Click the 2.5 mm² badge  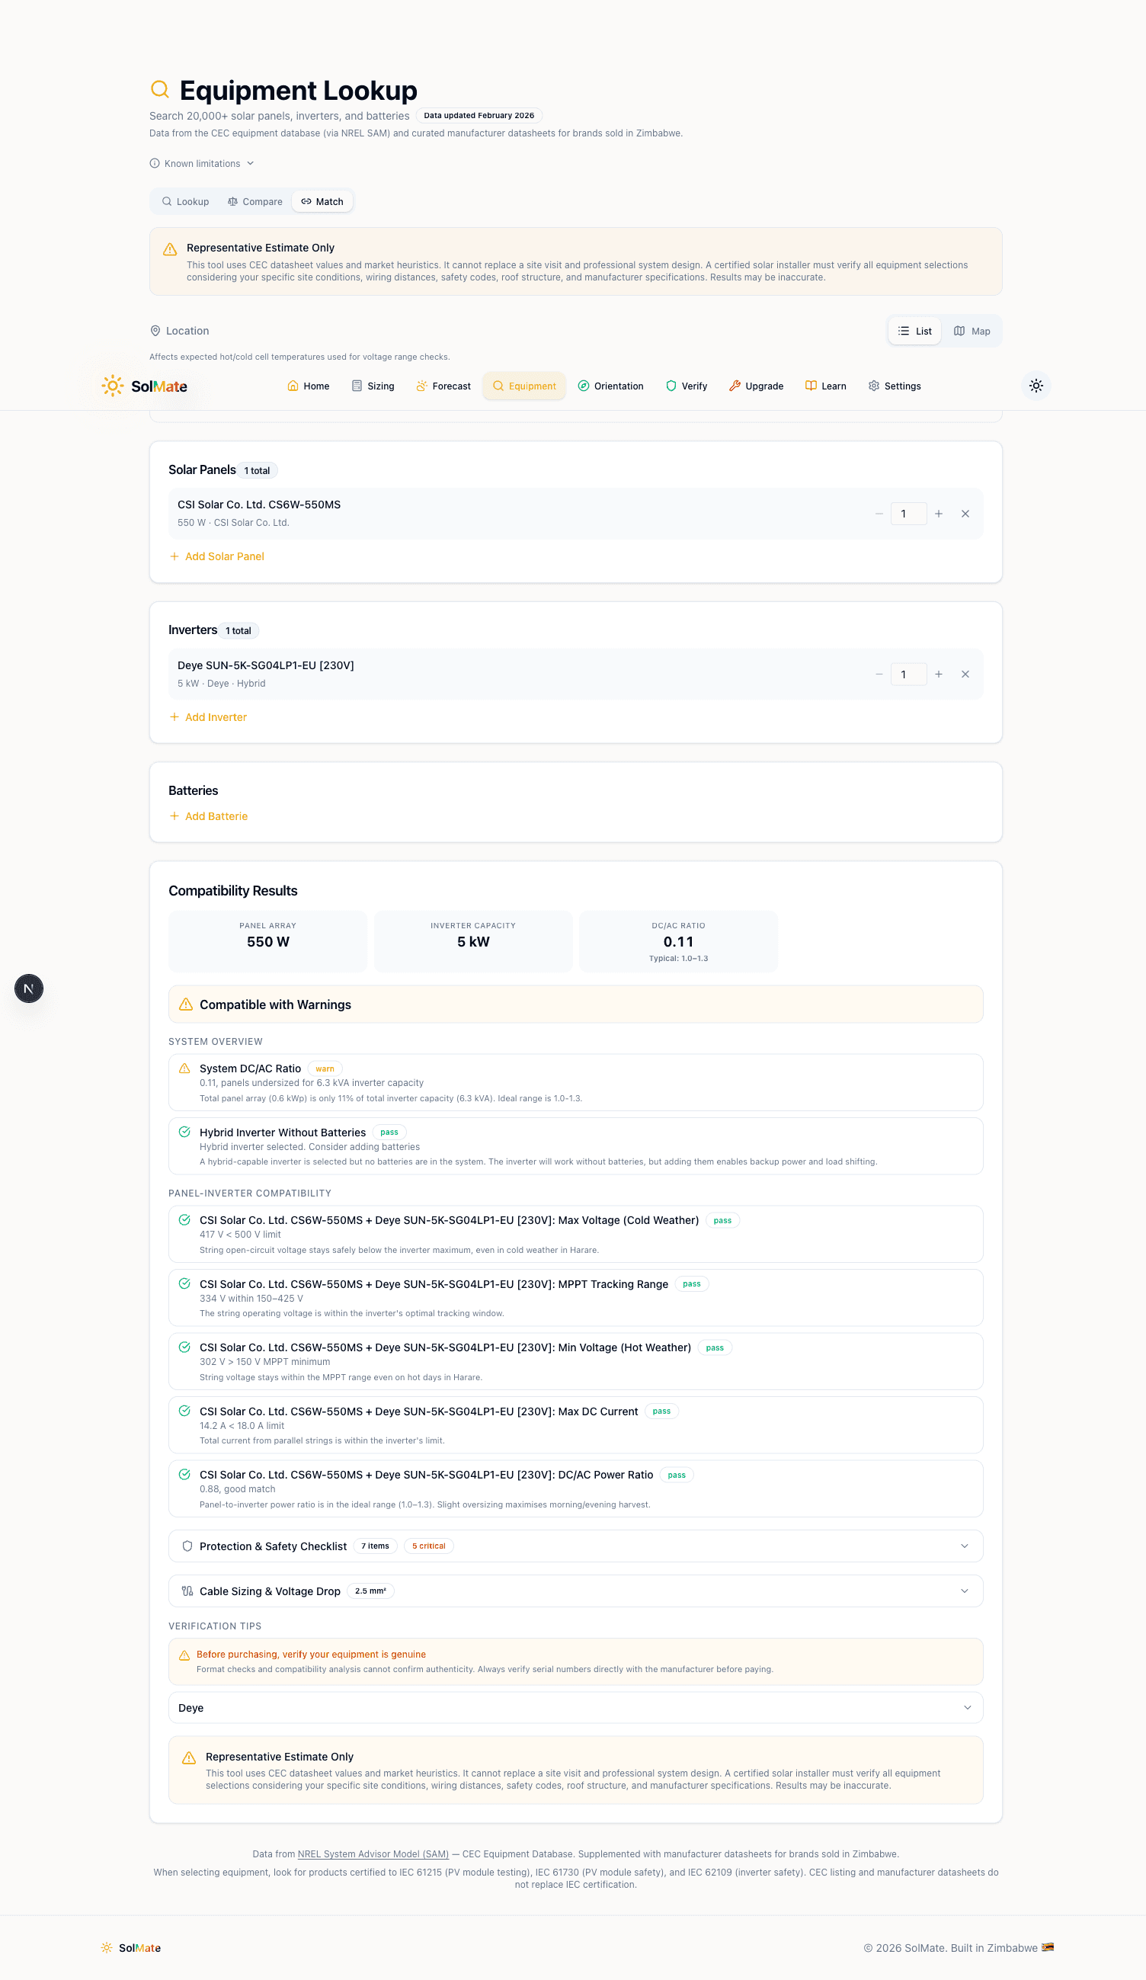point(370,1591)
